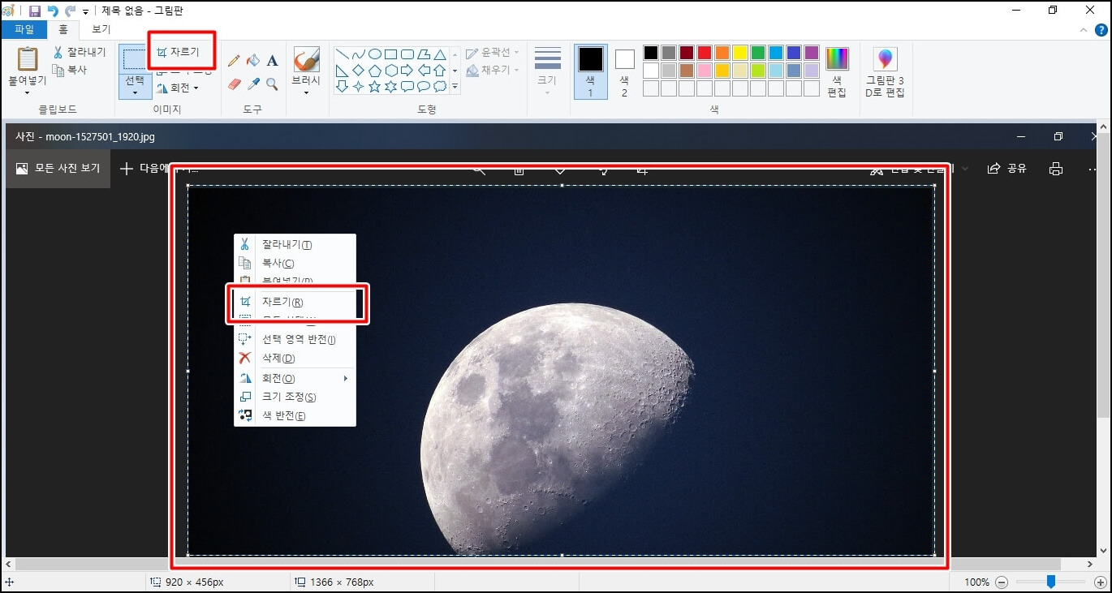
Task: Choose 선택 영역 반전(I) in context menu
Action: [x=295, y=339]
